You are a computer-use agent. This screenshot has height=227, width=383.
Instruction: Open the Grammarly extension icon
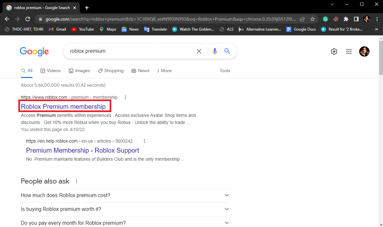click(325, 19)
